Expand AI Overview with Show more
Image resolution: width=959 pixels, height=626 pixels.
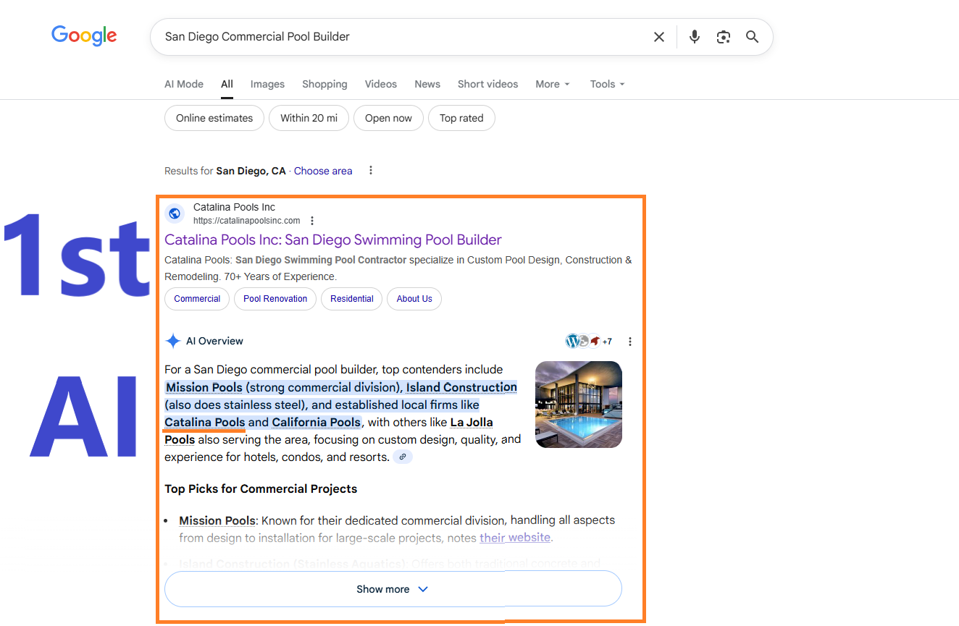pos(393,589)
